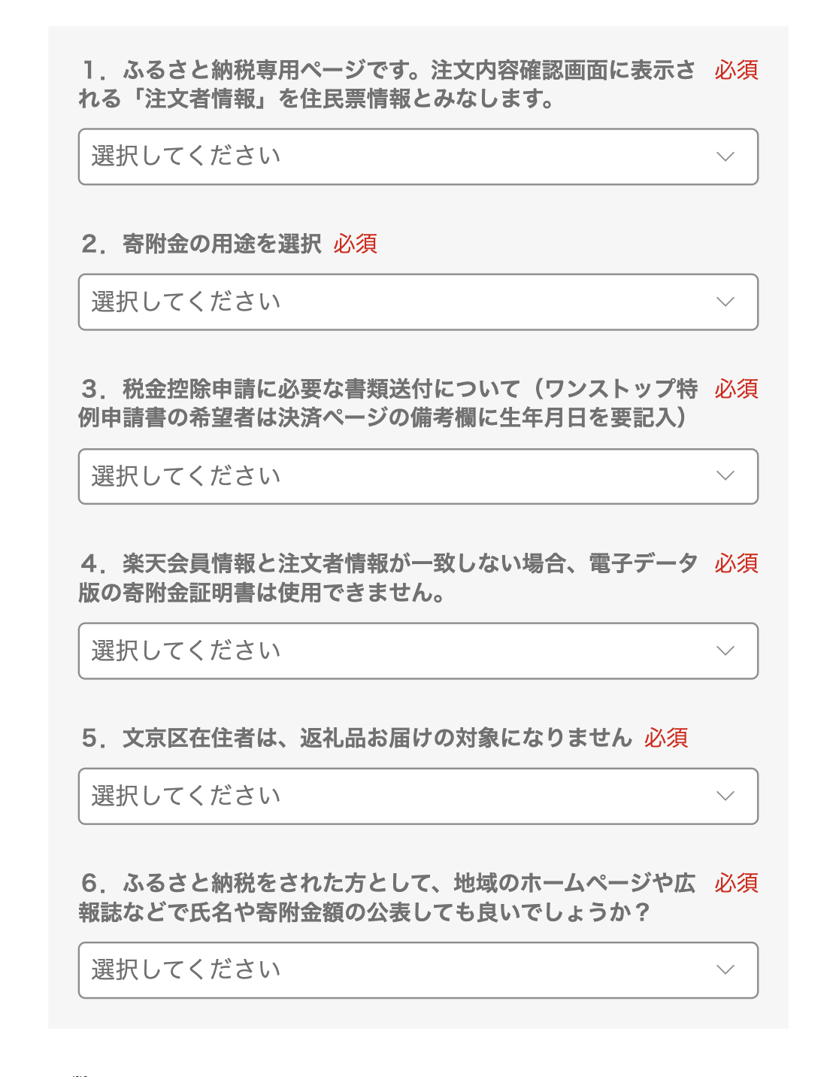
Task: Click the chevron arrow in question 4's select box
Action: pos(725,651)
